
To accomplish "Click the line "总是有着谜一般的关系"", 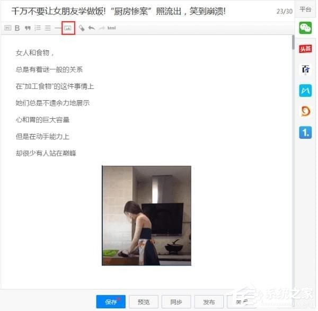I will (x=49, y=69).
